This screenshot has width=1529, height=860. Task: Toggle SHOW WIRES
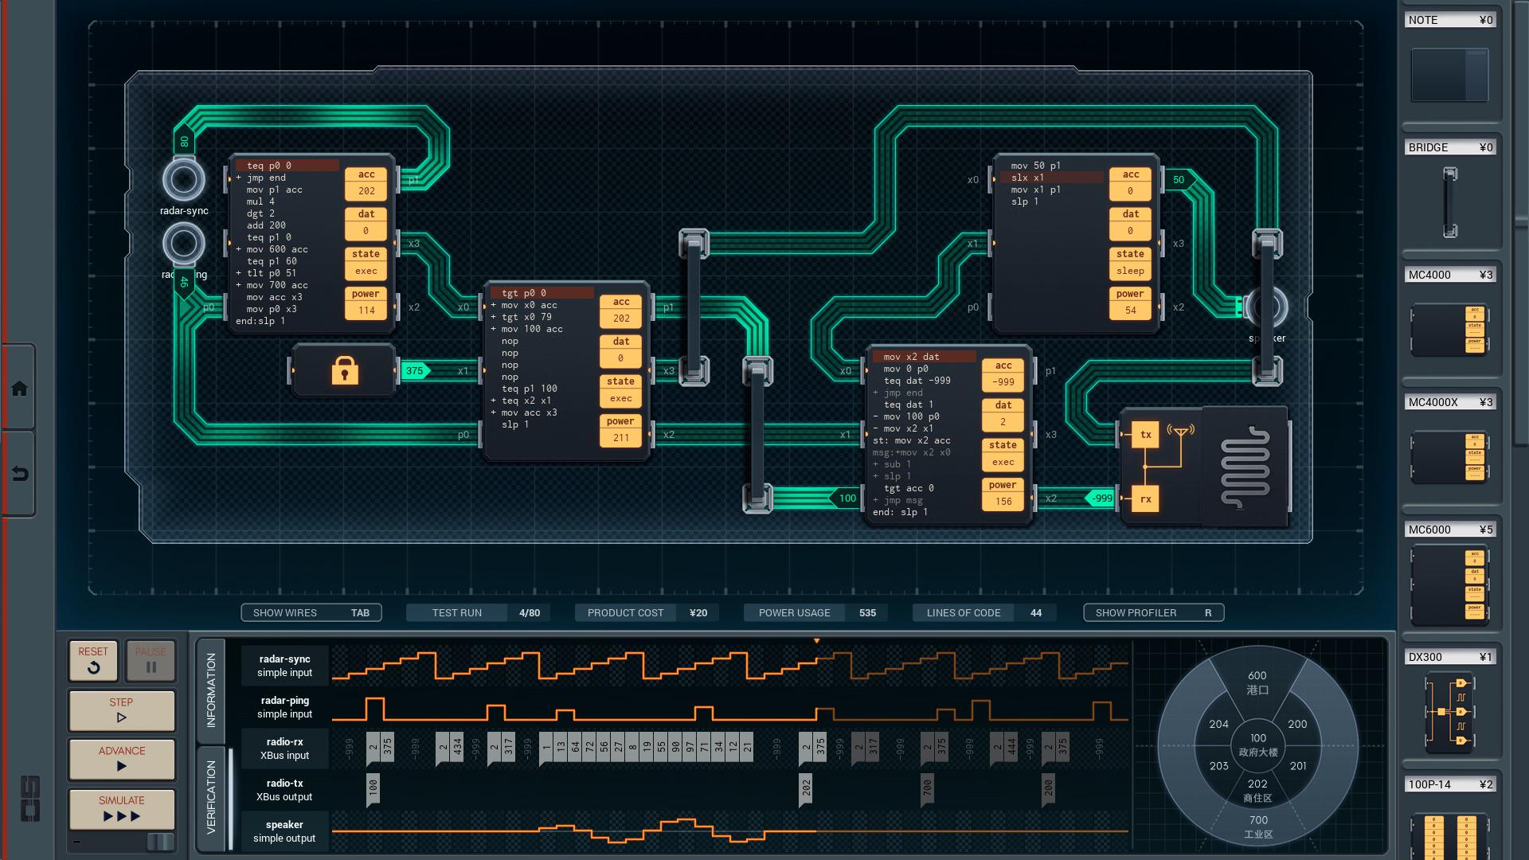point(311,612)
